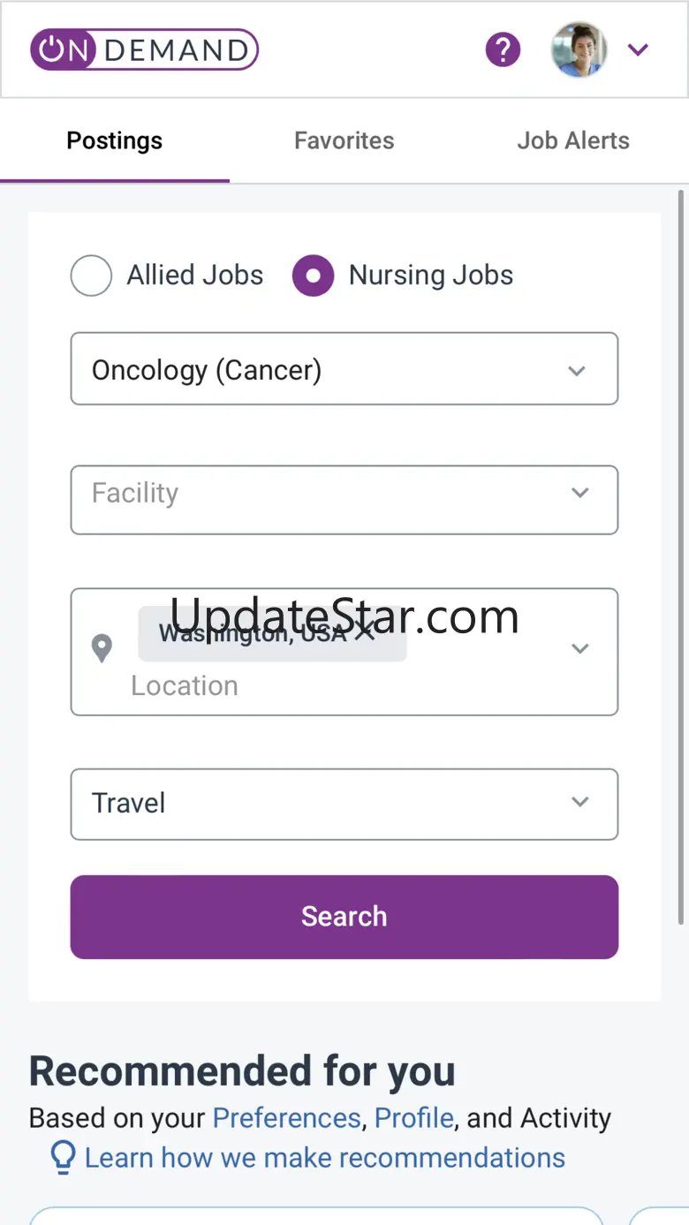Viewport: 689px width, 1225px height.
Task: Open the Travel job type dropdown
Action: [x=344, y=804]
